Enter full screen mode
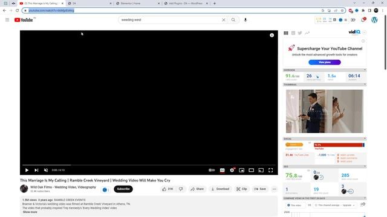 point(271,170)
